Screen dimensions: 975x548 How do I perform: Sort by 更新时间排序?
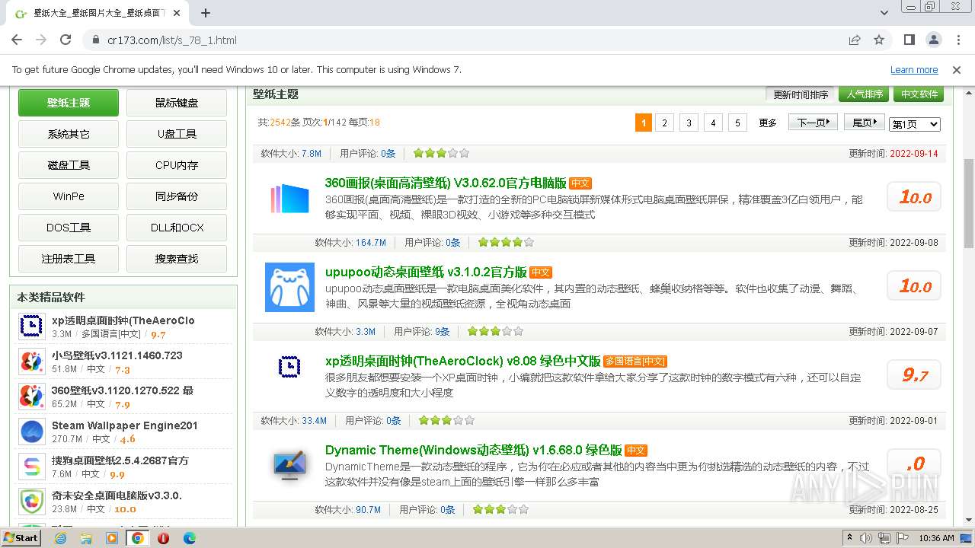801,94
